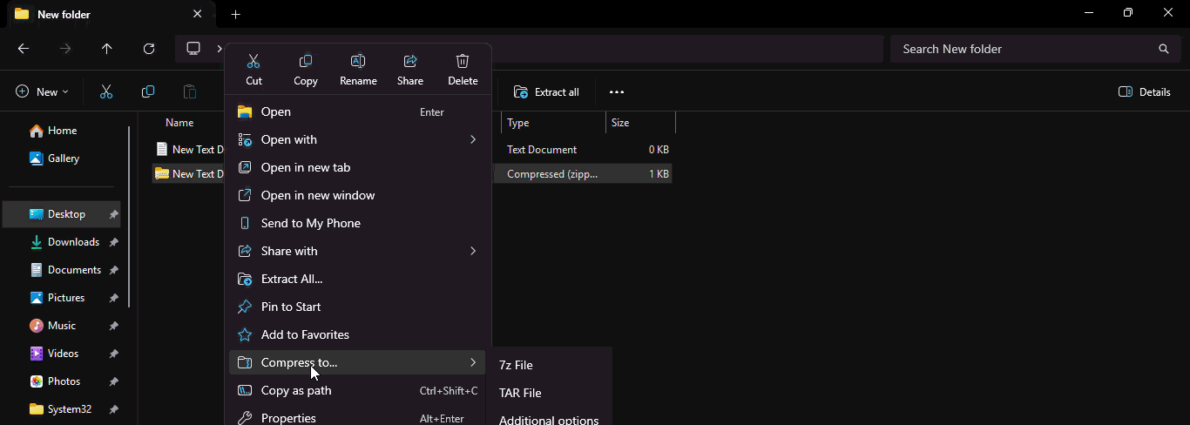Screen dimensions: 1190x425
Task: Unpin Photos using its pin icon
Action: pos(113,381)
